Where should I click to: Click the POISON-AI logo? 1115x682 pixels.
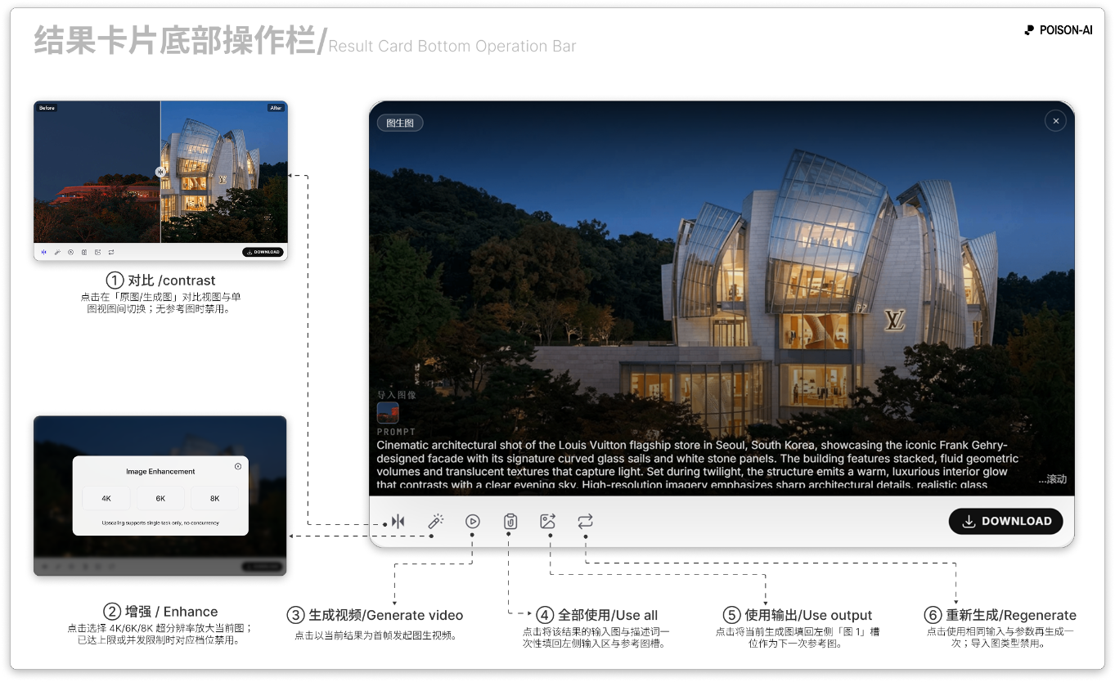pyautogui.click(x=1058, y=30)
